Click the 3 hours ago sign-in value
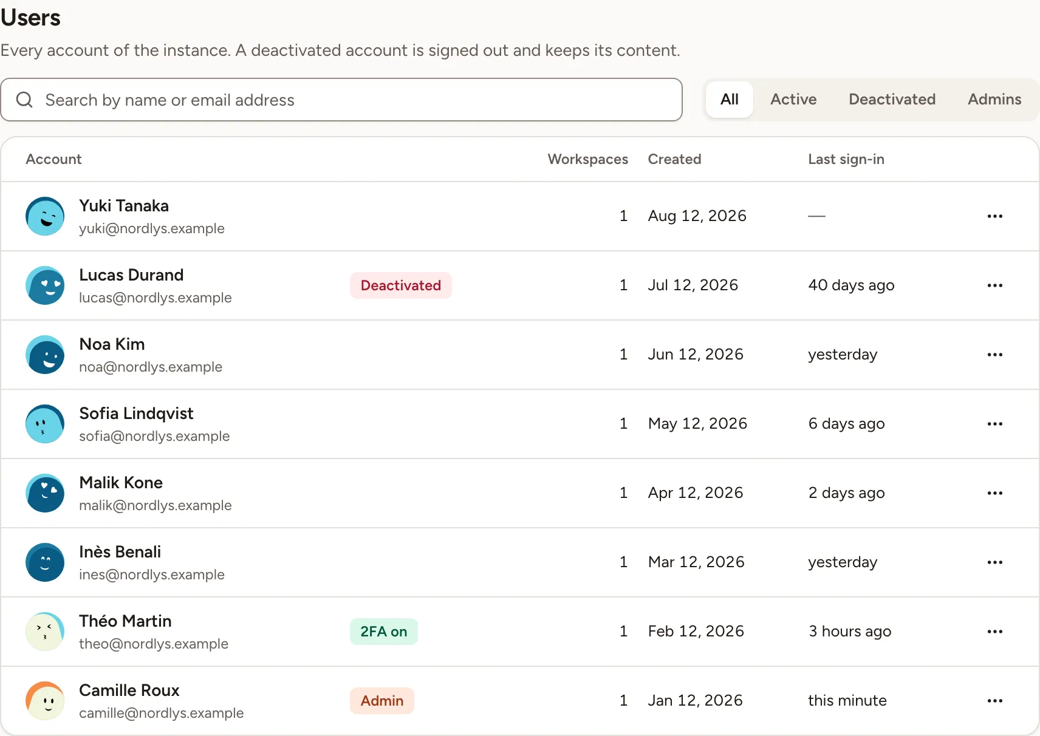 coord(849,632)
